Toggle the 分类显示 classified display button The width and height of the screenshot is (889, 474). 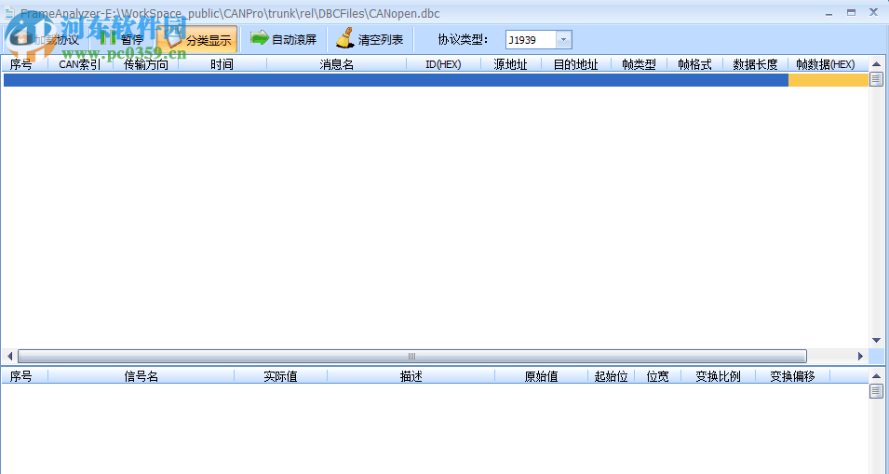(197, 40)
